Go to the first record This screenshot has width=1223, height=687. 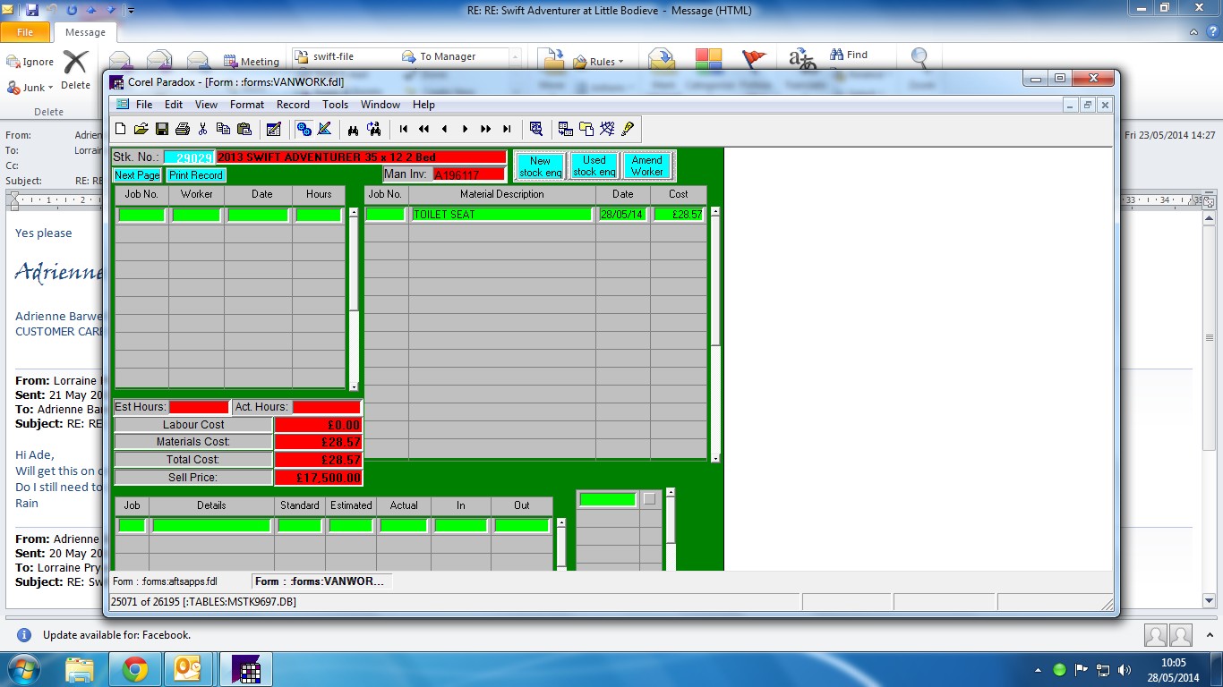(404, 129)
